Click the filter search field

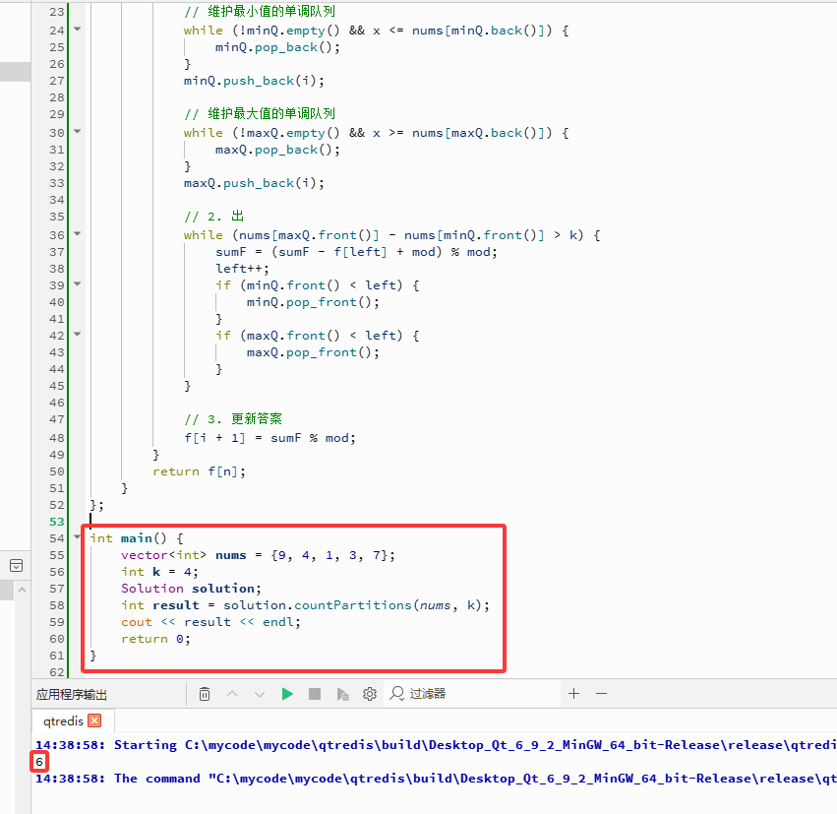[470, 694]
